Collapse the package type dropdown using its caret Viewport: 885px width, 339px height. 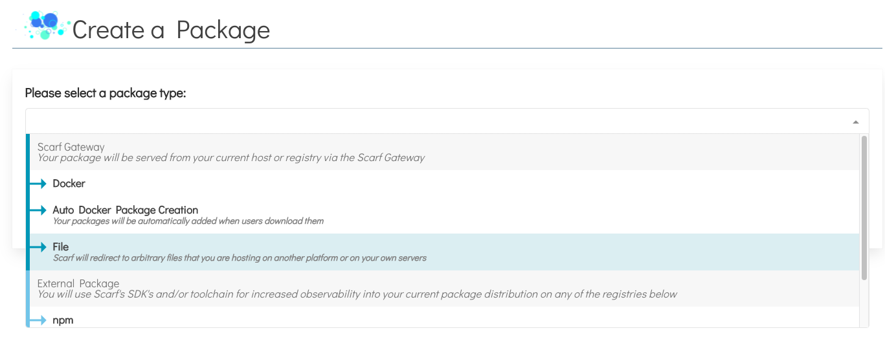pos(856,122)
